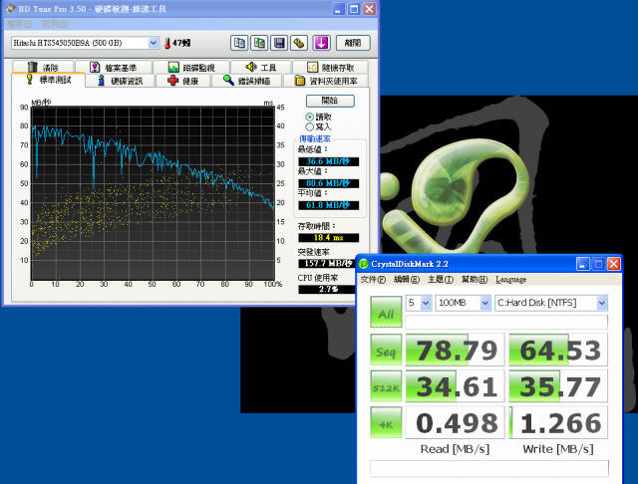638x484 pixels.
Task: Click average value 61.8 MB/秒
Action: [328, 205]
